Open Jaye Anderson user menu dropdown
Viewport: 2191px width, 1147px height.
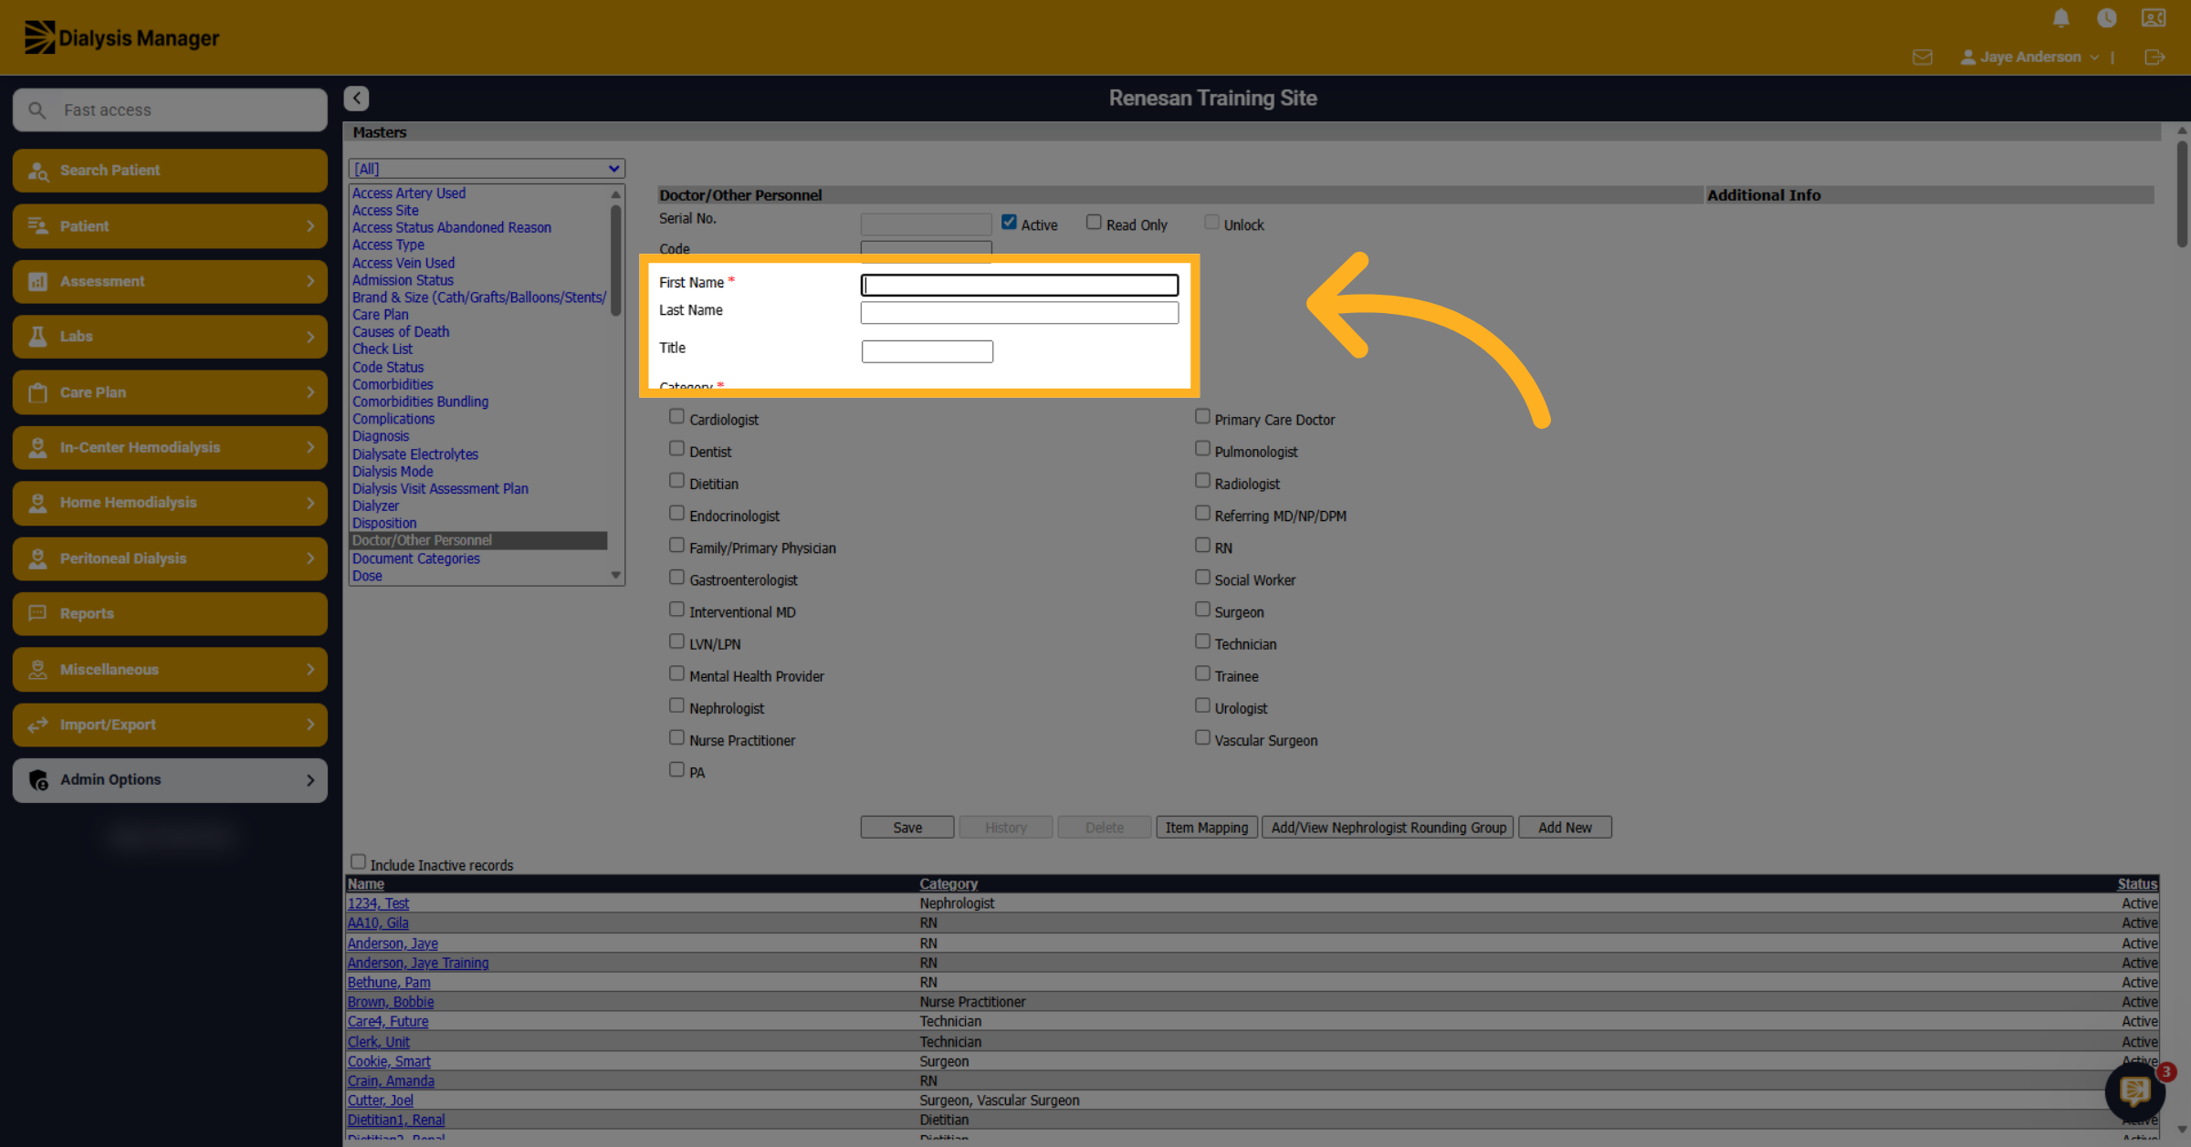(x=2029, y=57)
